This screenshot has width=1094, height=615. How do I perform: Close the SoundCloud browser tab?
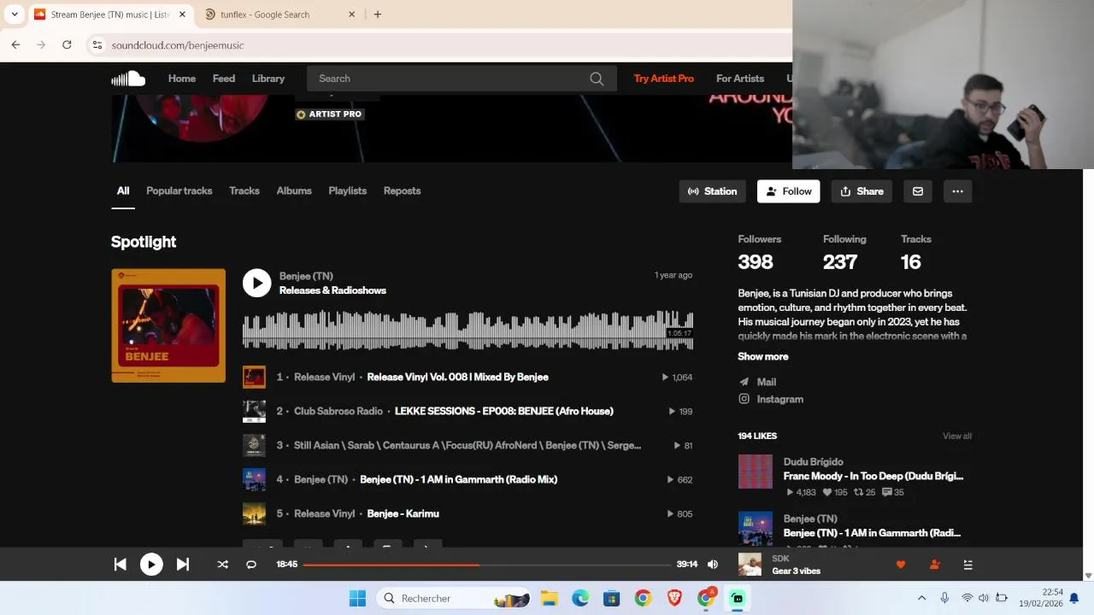tap(182, 15)
